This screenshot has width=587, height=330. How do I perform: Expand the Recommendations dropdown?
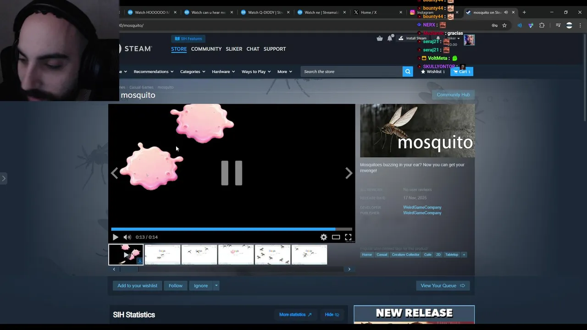[x=153, y=71]
